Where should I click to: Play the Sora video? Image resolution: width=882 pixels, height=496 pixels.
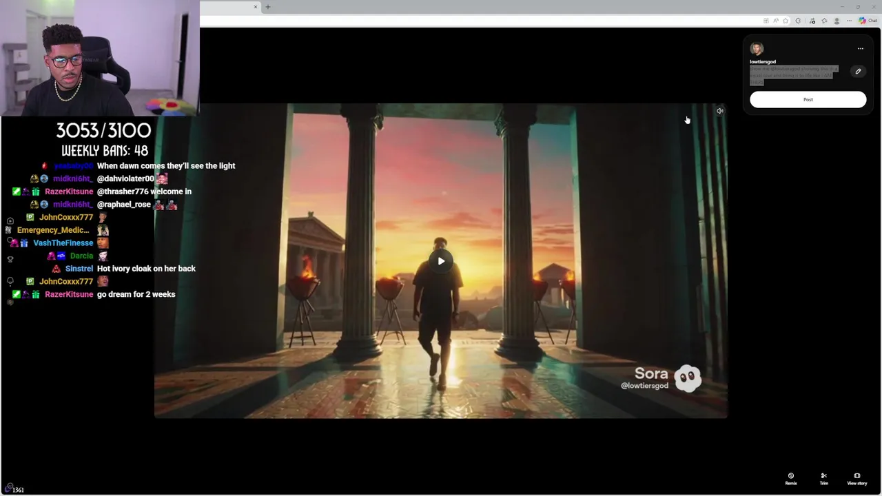(x=441, y=260)
